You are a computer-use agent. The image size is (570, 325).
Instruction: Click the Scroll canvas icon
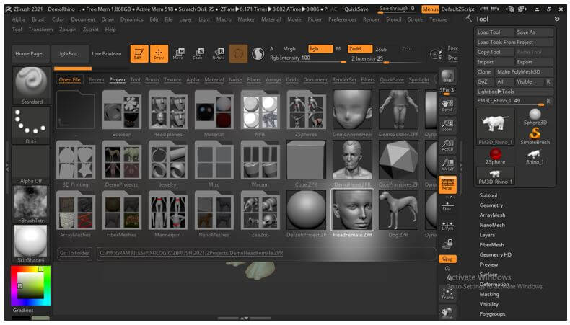click(x=447, y=106)
